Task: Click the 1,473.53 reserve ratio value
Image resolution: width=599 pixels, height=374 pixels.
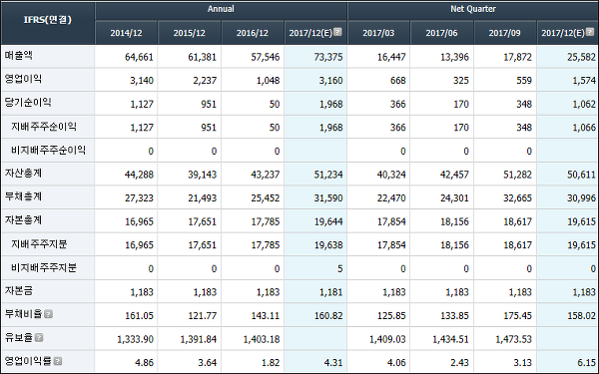Action: [514, 339]
